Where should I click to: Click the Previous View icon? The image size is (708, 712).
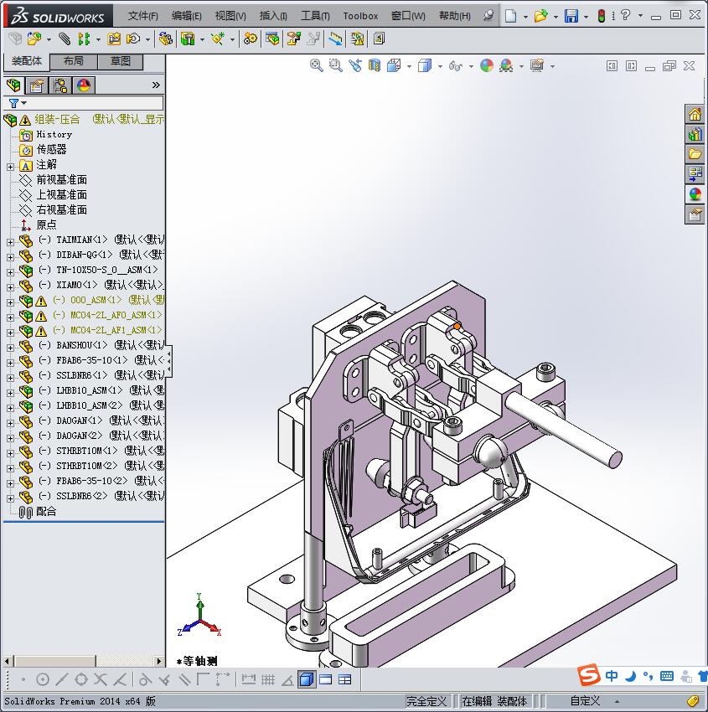pos(355,66)
